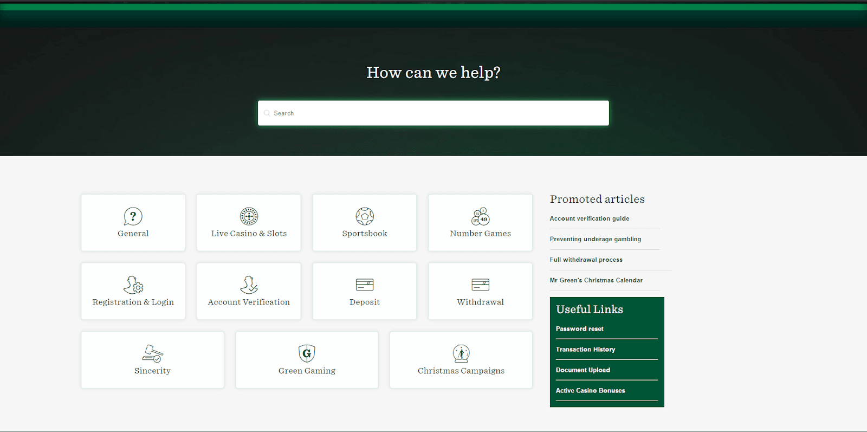Open the Number Games lottery balls icon
Image resolution: width=867 pixels, height=432 pixels.
tap(480, 216)
